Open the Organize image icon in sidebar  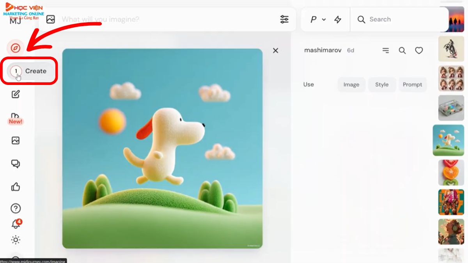[16, 141]
